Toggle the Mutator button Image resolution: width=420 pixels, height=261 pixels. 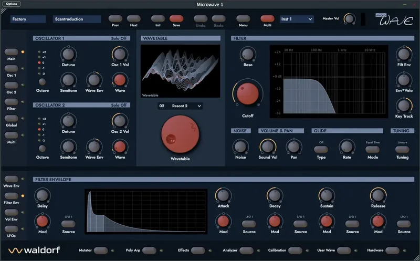[x=101, y=250]
